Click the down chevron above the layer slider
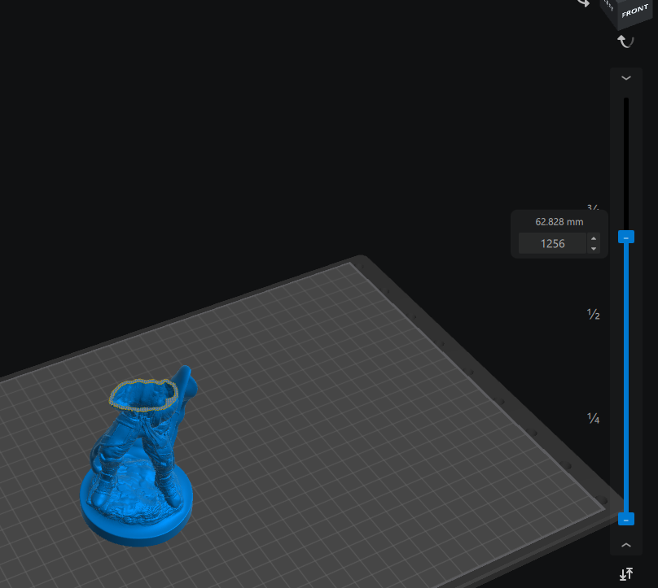 (x=625, y=78)
